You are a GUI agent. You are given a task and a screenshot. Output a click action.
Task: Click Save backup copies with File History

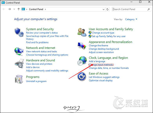pyautogui.click(x=47, y=37)
